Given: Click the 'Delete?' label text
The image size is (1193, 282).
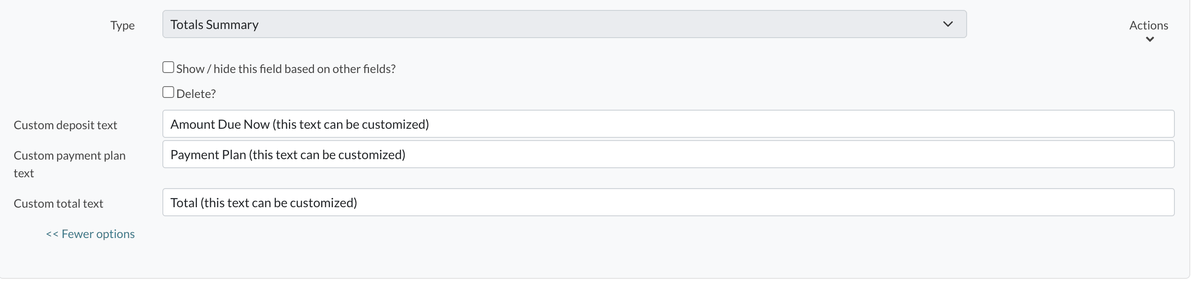Looking at the screenshot, I should (x=196, y=94).
